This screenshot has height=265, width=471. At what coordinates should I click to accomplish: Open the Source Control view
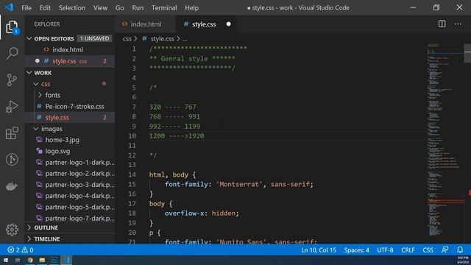tap(12, 80)
